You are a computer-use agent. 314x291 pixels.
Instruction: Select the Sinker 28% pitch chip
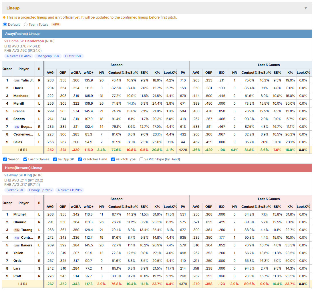point(15,190)
